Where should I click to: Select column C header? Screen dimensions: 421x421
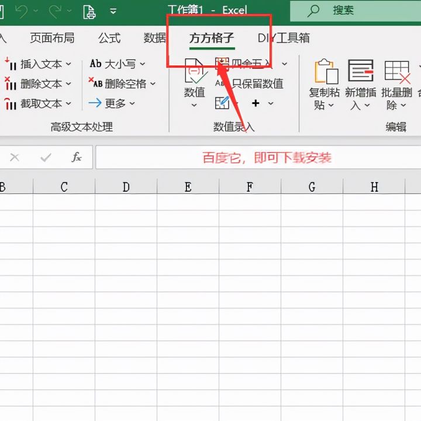64,187
